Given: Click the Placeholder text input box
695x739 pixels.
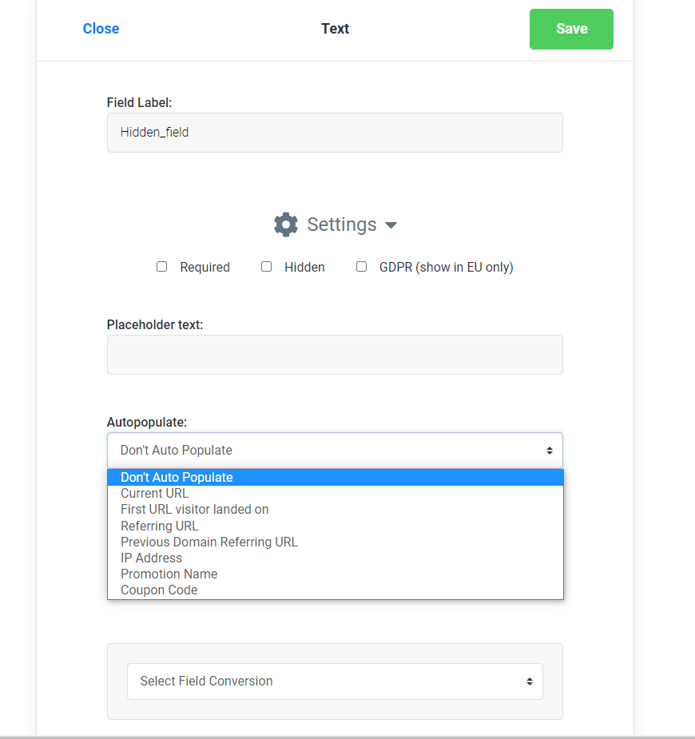Looking at the screenshot, I should click(x=335, y=355).
